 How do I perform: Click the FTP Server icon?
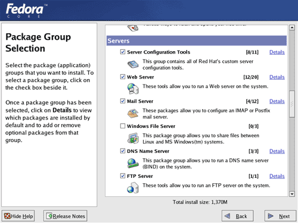(133, 188)
